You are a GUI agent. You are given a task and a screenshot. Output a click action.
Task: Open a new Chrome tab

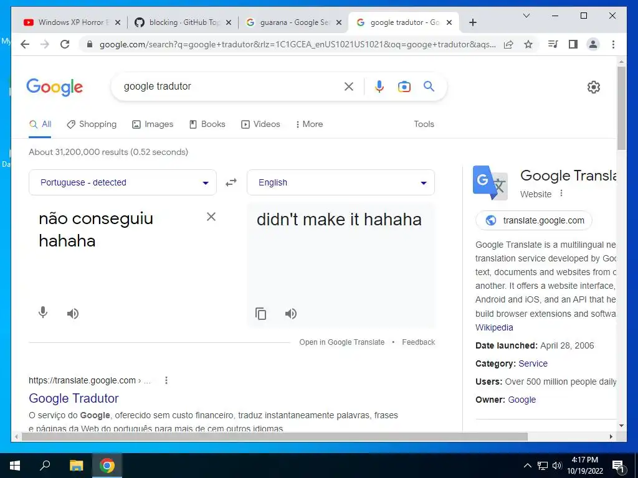472,22
